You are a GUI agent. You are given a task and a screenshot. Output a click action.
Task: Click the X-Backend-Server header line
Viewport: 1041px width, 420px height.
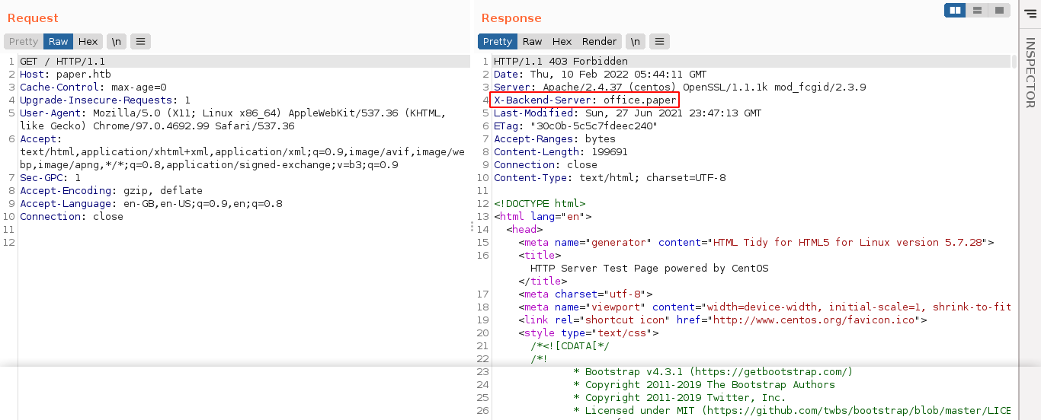pos(585,100)
